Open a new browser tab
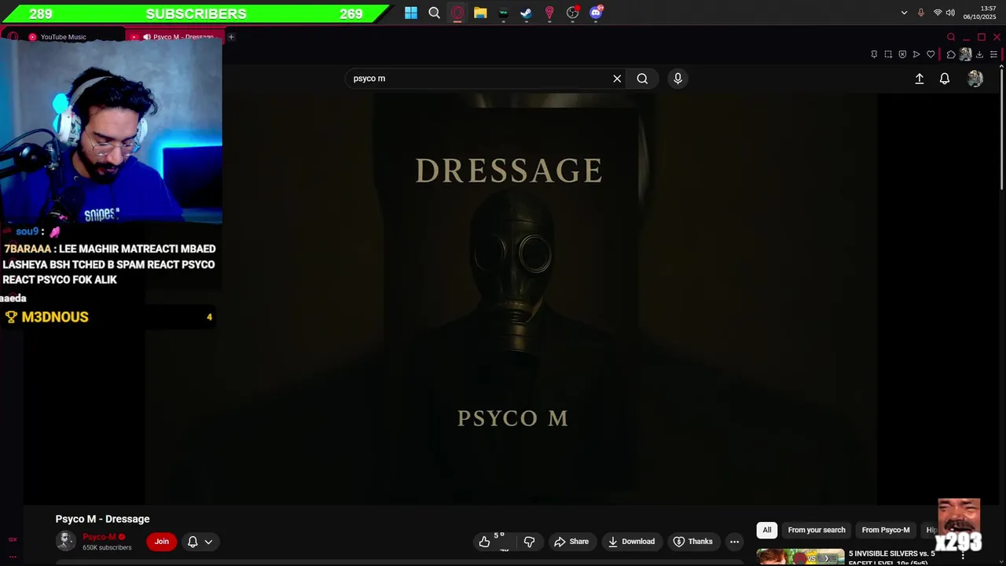Viewport: 1006px width, 566px height. coord(231,37)
